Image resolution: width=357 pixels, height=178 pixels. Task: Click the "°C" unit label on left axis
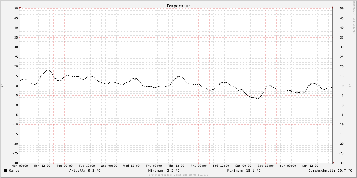coord(3,85)
